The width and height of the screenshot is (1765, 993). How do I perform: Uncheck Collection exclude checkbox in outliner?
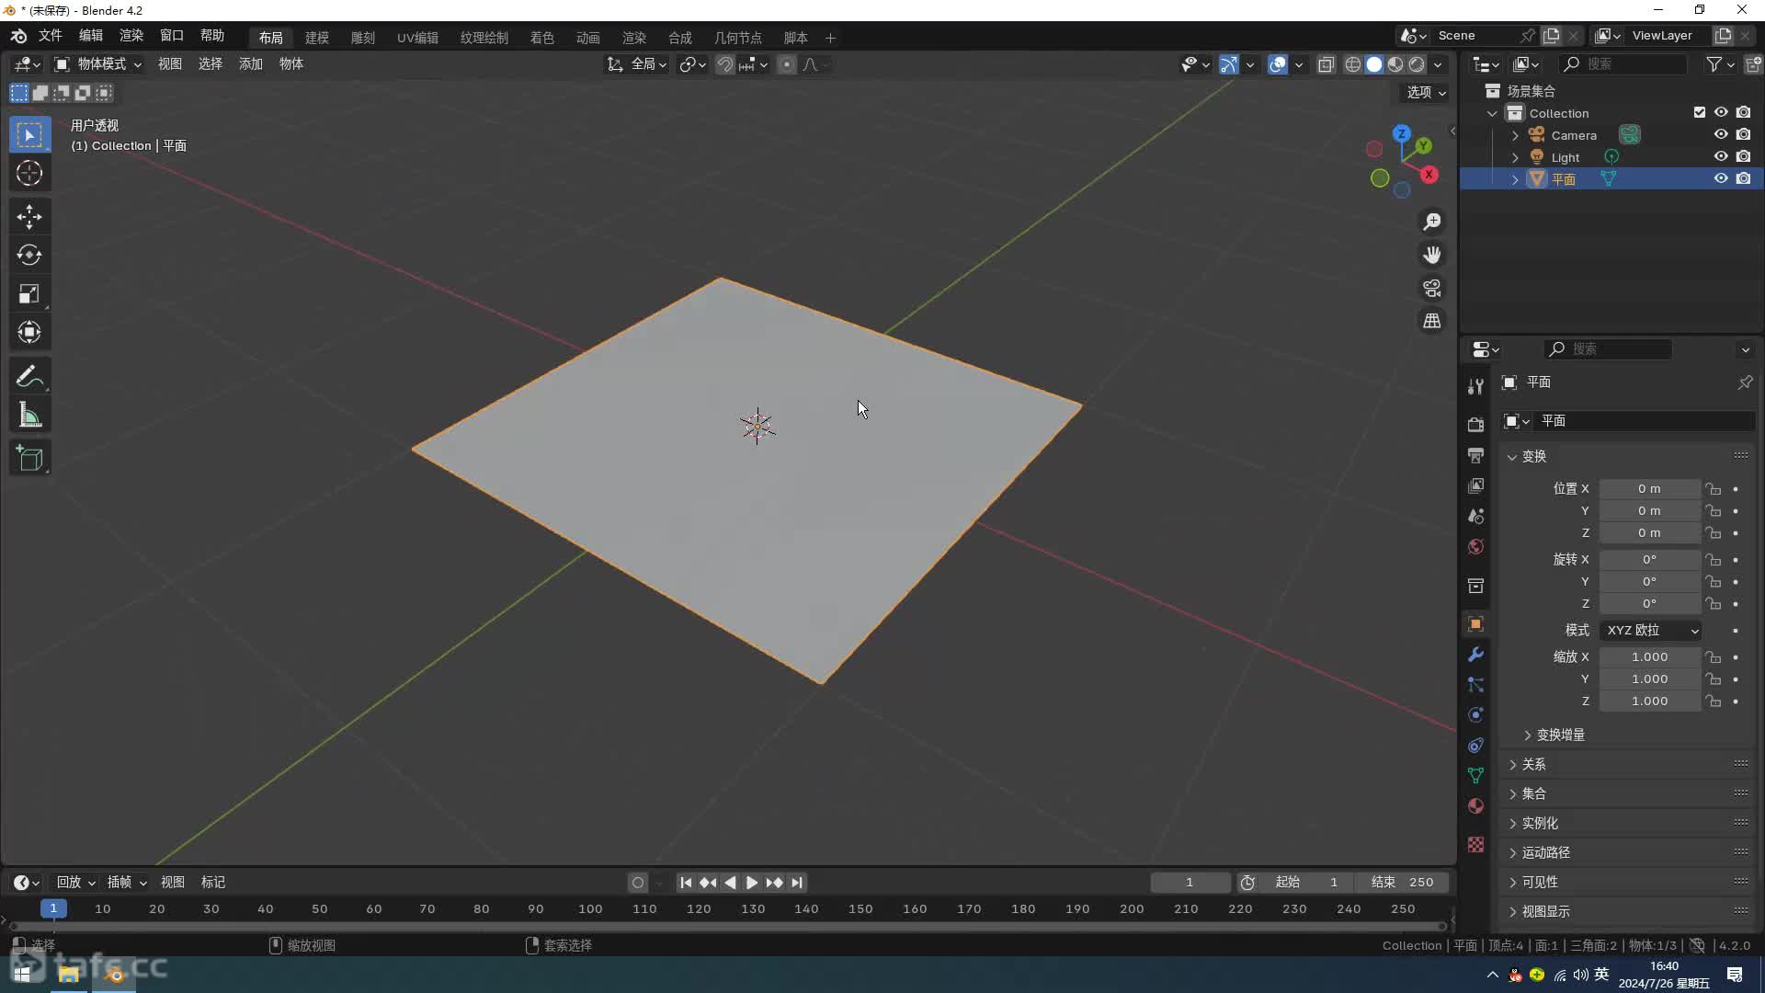[x=1700, y=112]
